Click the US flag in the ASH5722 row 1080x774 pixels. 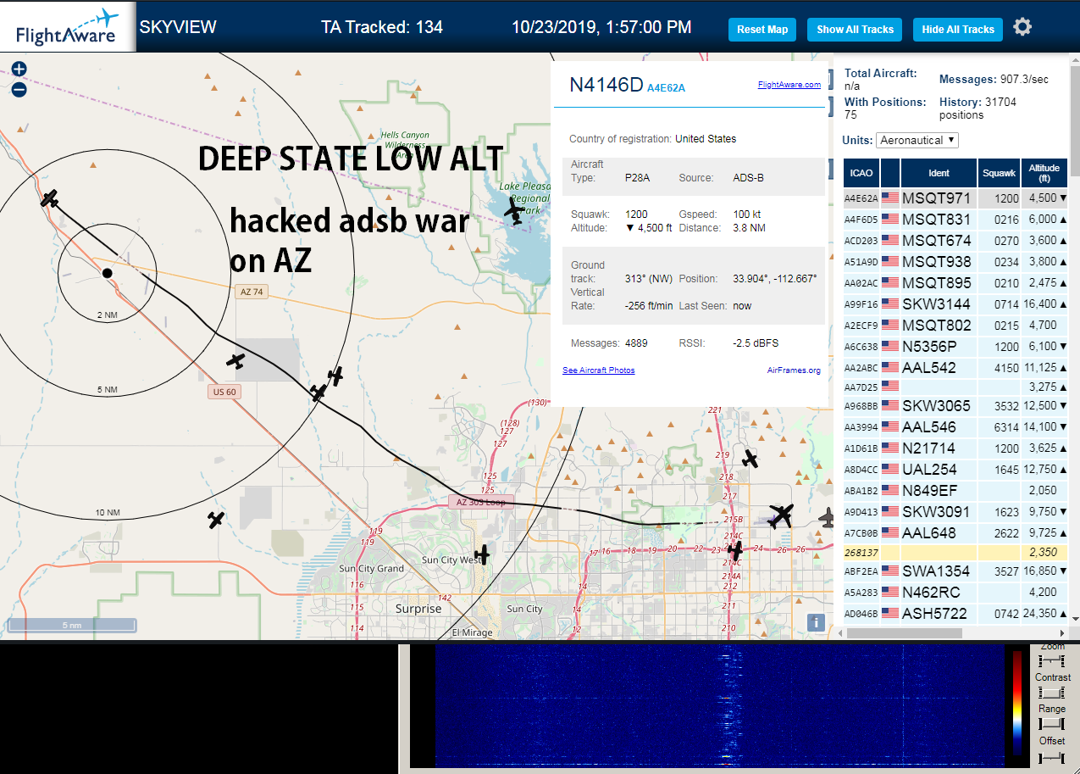coord(889,612)
